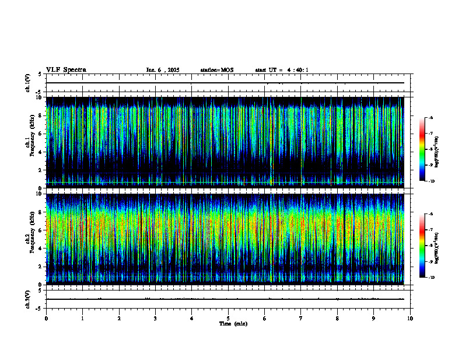Select the date text "Jan. 6, 2025"
This screenshot has width=462, height=357.
point(163,70)
